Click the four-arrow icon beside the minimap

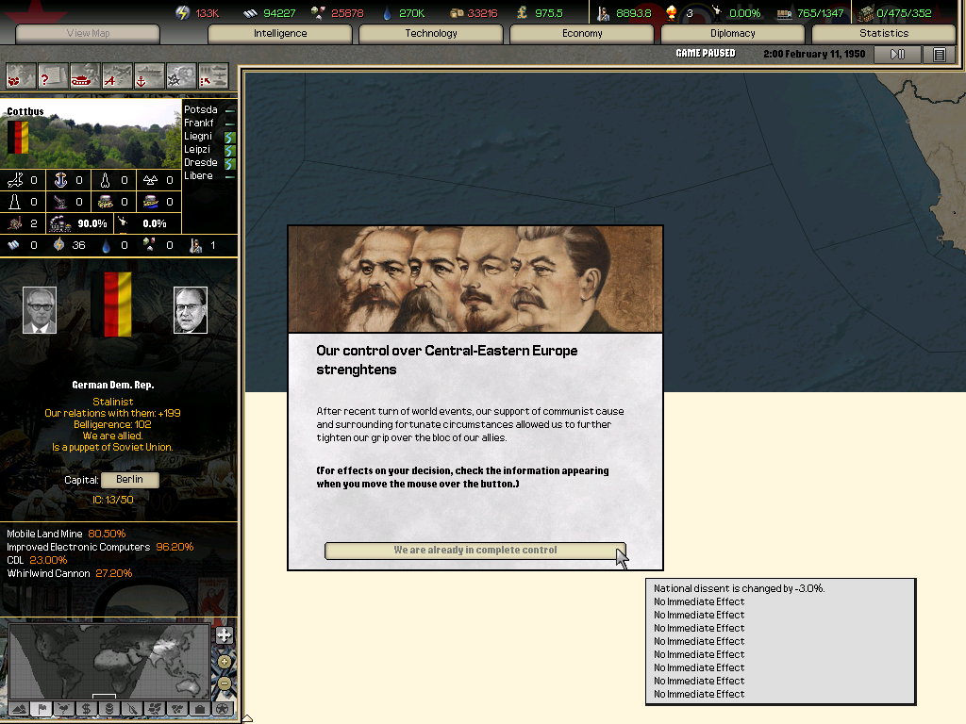224,635
